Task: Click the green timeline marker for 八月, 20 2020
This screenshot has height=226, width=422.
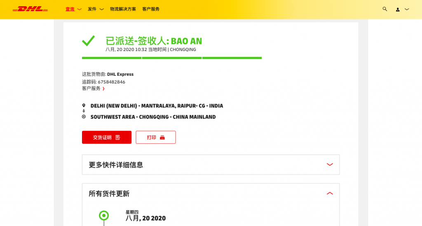Action: click(104, 216)
